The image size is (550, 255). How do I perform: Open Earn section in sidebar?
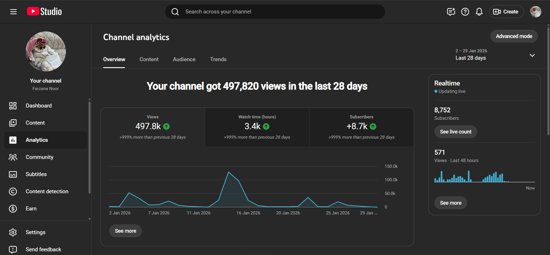(31, 209)
